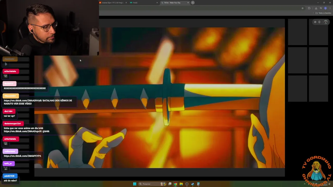Open the TikTok profile avatar
Image resolution: width=333 pixels, height=187 pixels.
tap(326, 22)
